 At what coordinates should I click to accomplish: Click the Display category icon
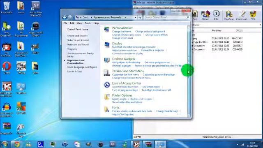107,45
